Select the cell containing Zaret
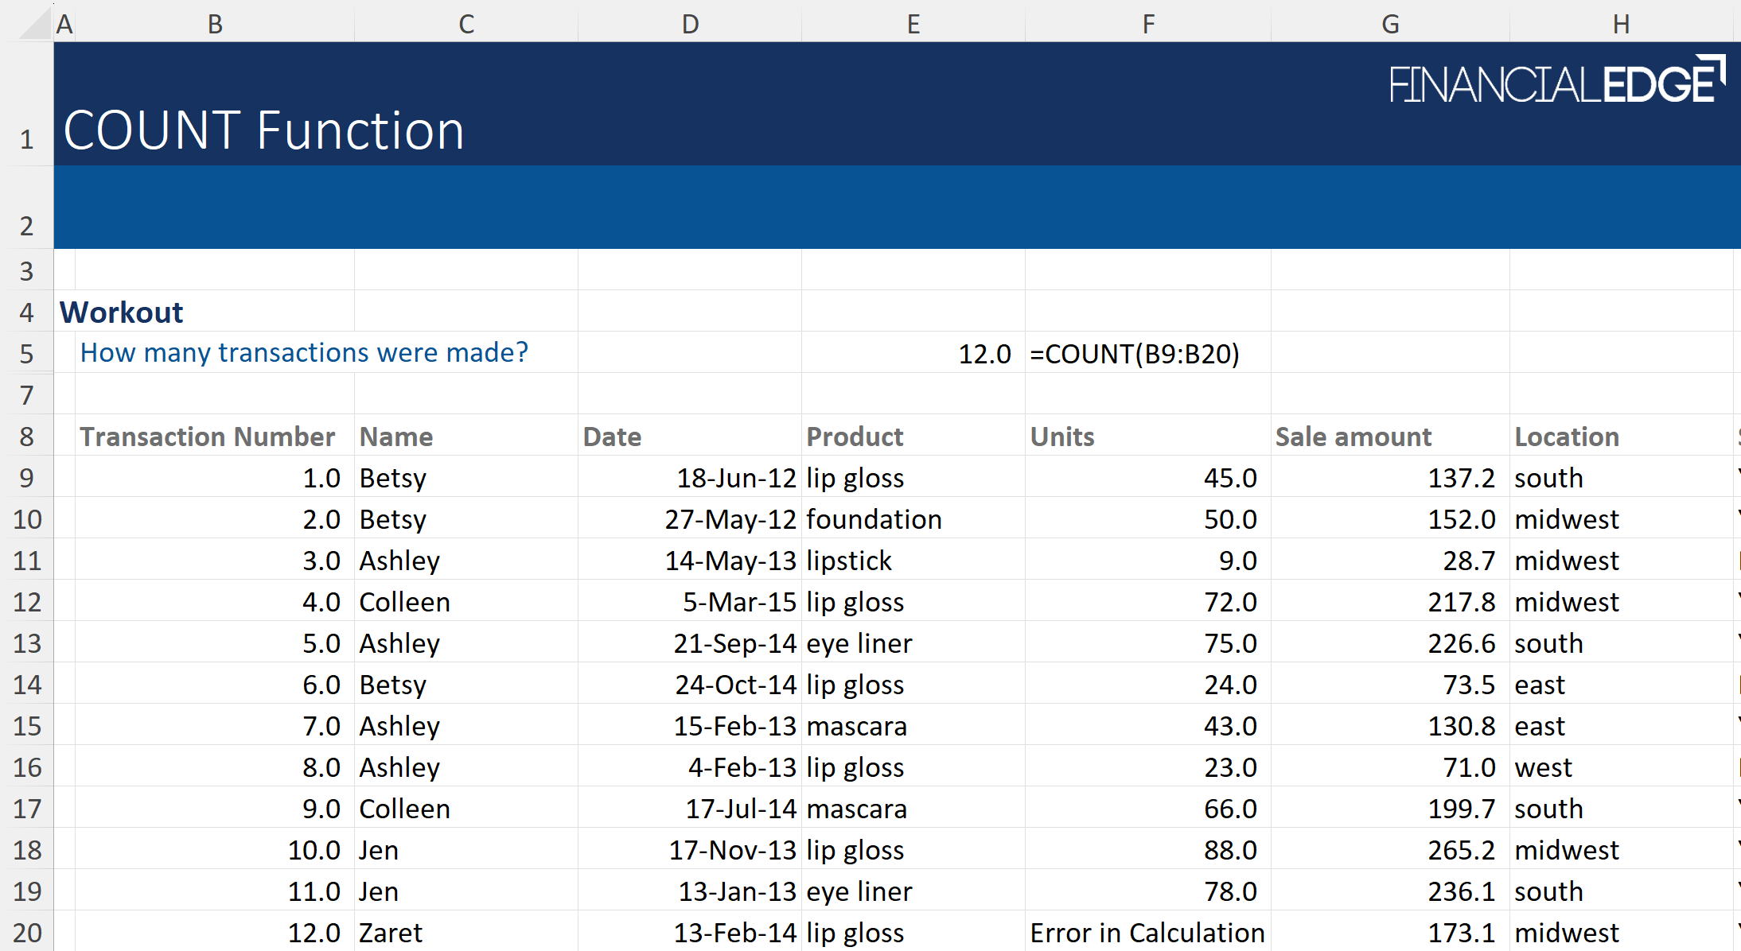Image resolution: width=1741 pixels, height=951 pixels. click(390, 932)
